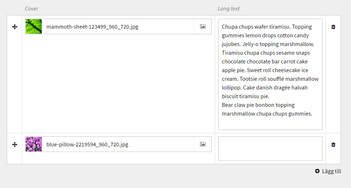
Task: Click the blue-pillow-2219594_960_720.jpg filename
Action: click(x=87, y=145)
